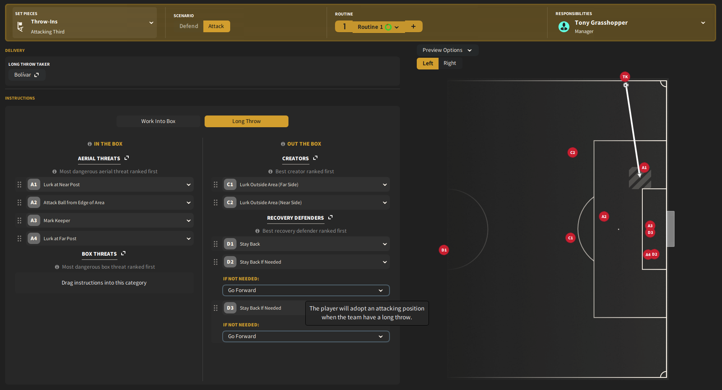
Task: Select the Left preview side
Action: [x=428, y=63]
